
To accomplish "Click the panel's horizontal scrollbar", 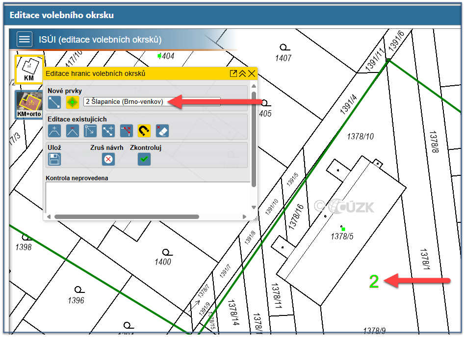I will 127,217.
